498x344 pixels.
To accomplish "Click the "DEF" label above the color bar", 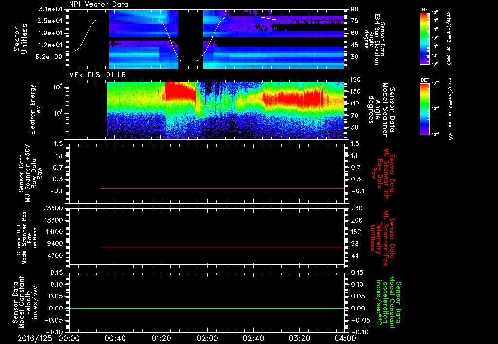I will [425, 80].
